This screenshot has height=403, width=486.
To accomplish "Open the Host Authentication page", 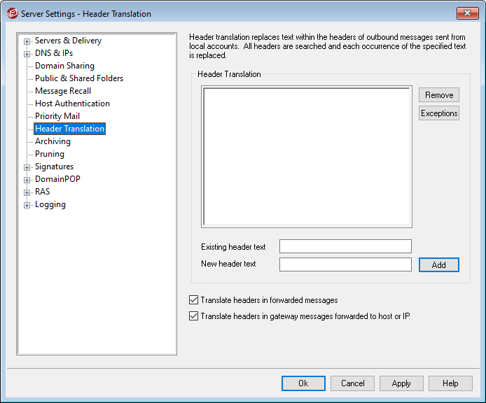I will point(72,104).
